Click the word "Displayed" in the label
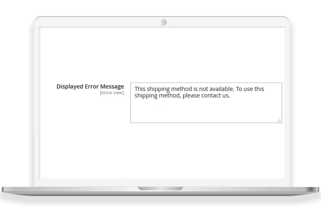 tap(70, 87)
